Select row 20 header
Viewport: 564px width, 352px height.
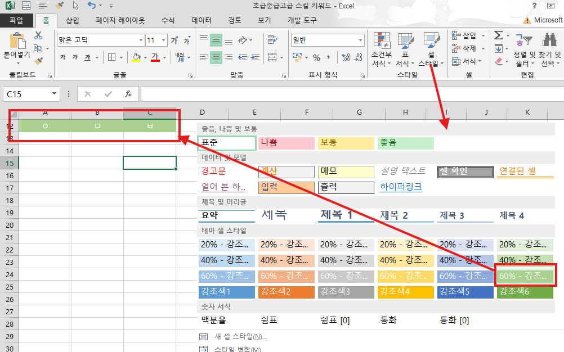click(10, 225)
